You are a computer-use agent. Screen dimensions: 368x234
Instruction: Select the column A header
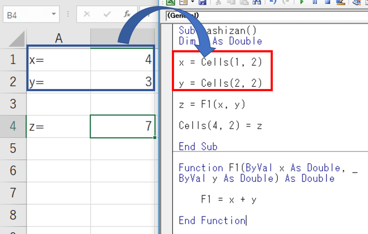click(59, 38)
